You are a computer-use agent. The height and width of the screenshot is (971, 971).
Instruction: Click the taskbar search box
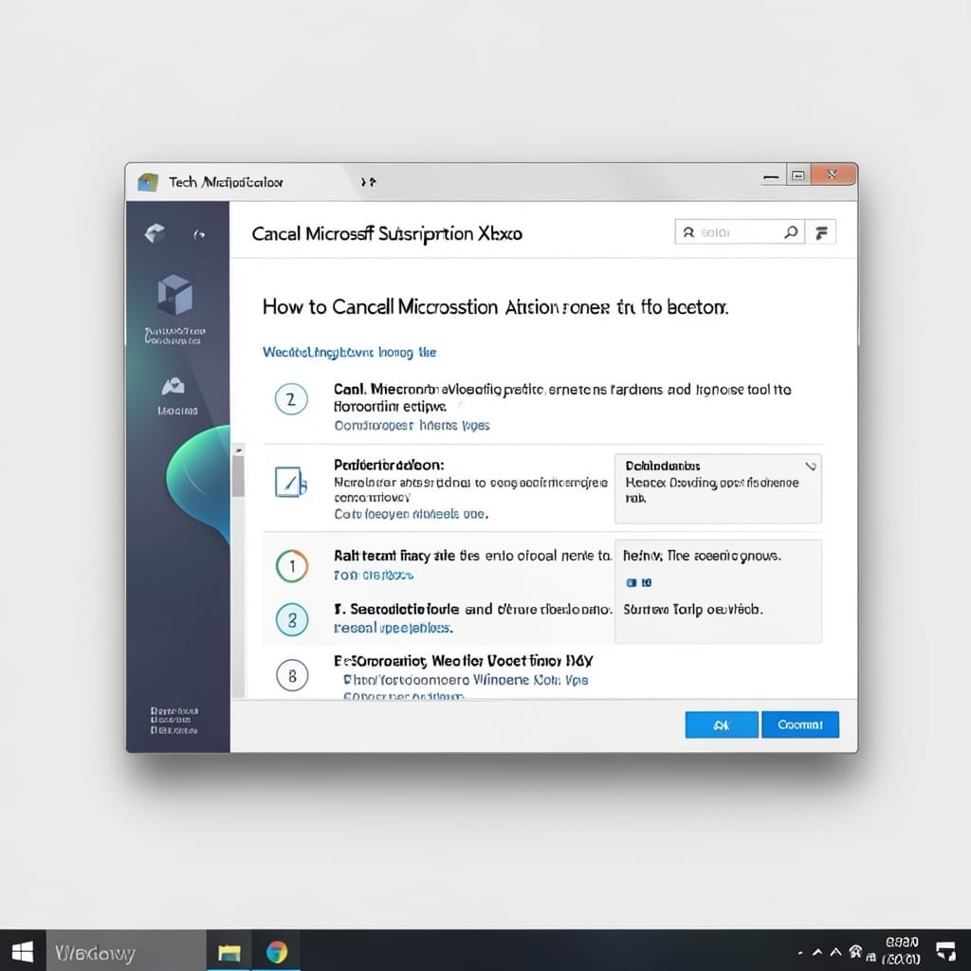coord(126,952)
